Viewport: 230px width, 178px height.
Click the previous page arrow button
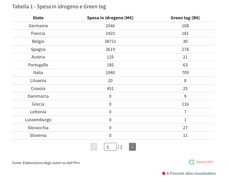(94, 147)
